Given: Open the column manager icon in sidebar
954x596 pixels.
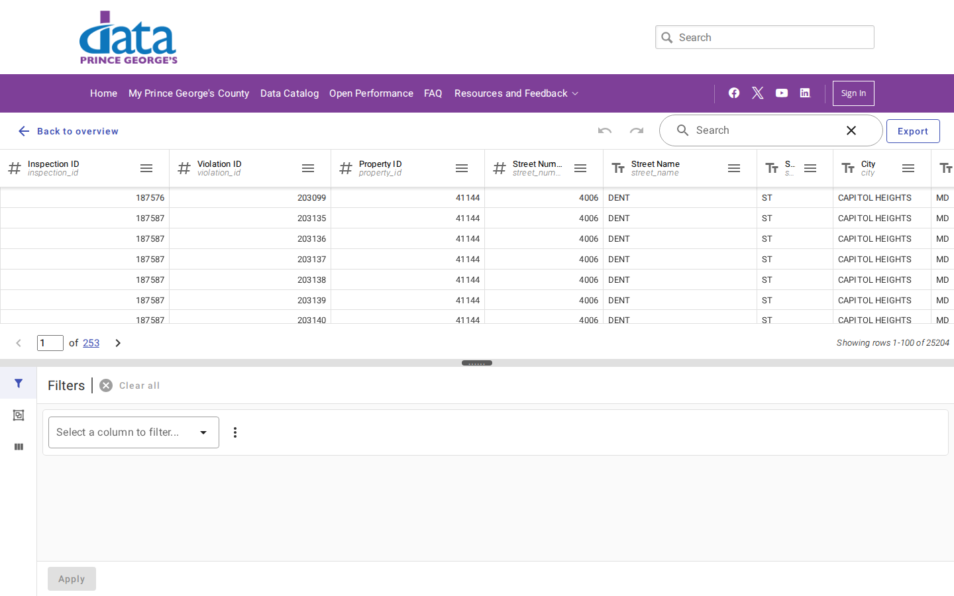Looking at the screenshot, I should pos(19,447).
